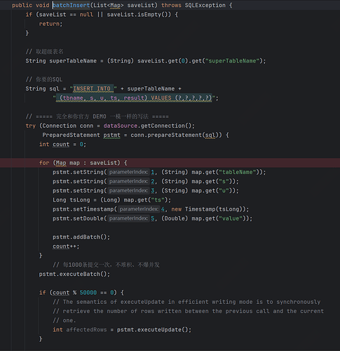340x351 pixels.
Task: Click the "value" string in map.get
Action: [x=231, y=218]
